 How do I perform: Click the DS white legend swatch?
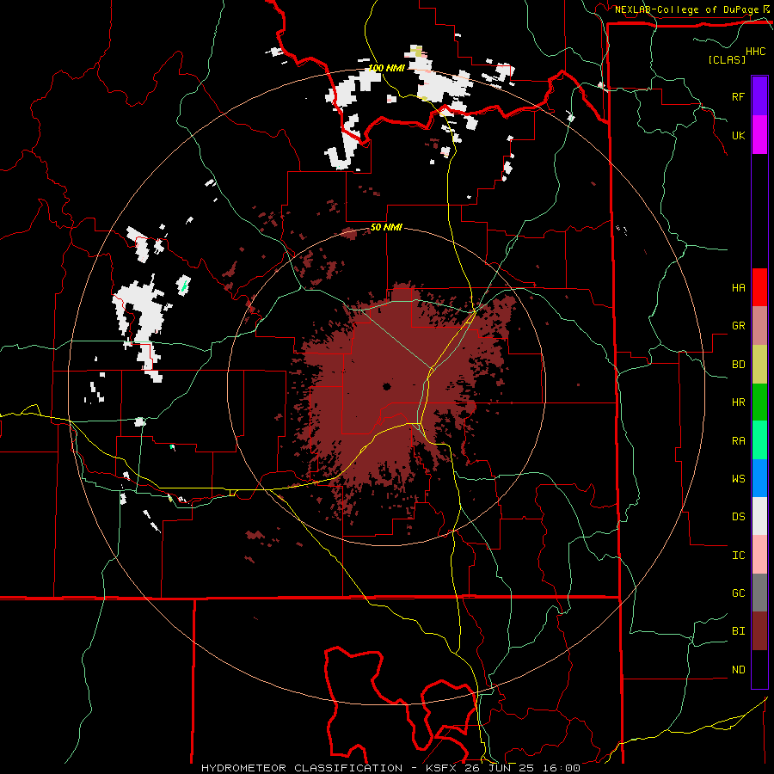(x=759, y=516)
